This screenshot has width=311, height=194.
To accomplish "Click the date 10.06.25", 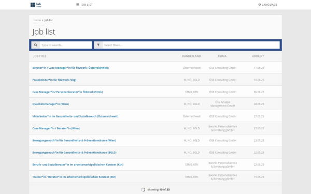I will point(259,80).
